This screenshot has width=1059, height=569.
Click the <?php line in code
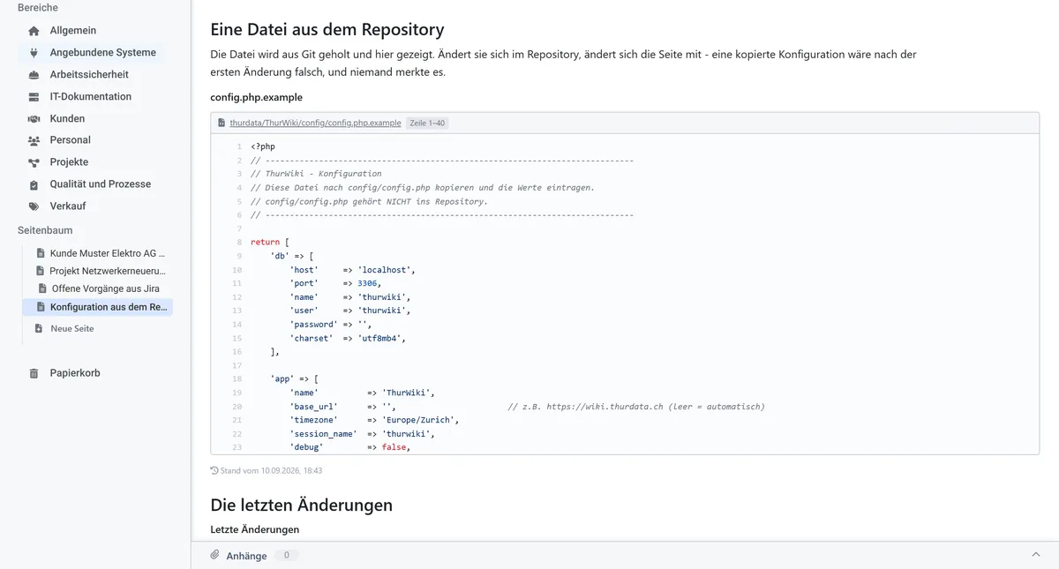(263, 146)
